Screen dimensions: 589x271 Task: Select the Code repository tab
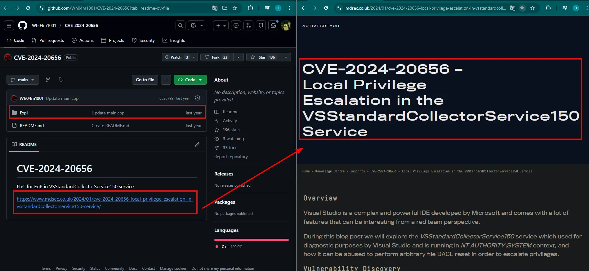pos(15,40)
